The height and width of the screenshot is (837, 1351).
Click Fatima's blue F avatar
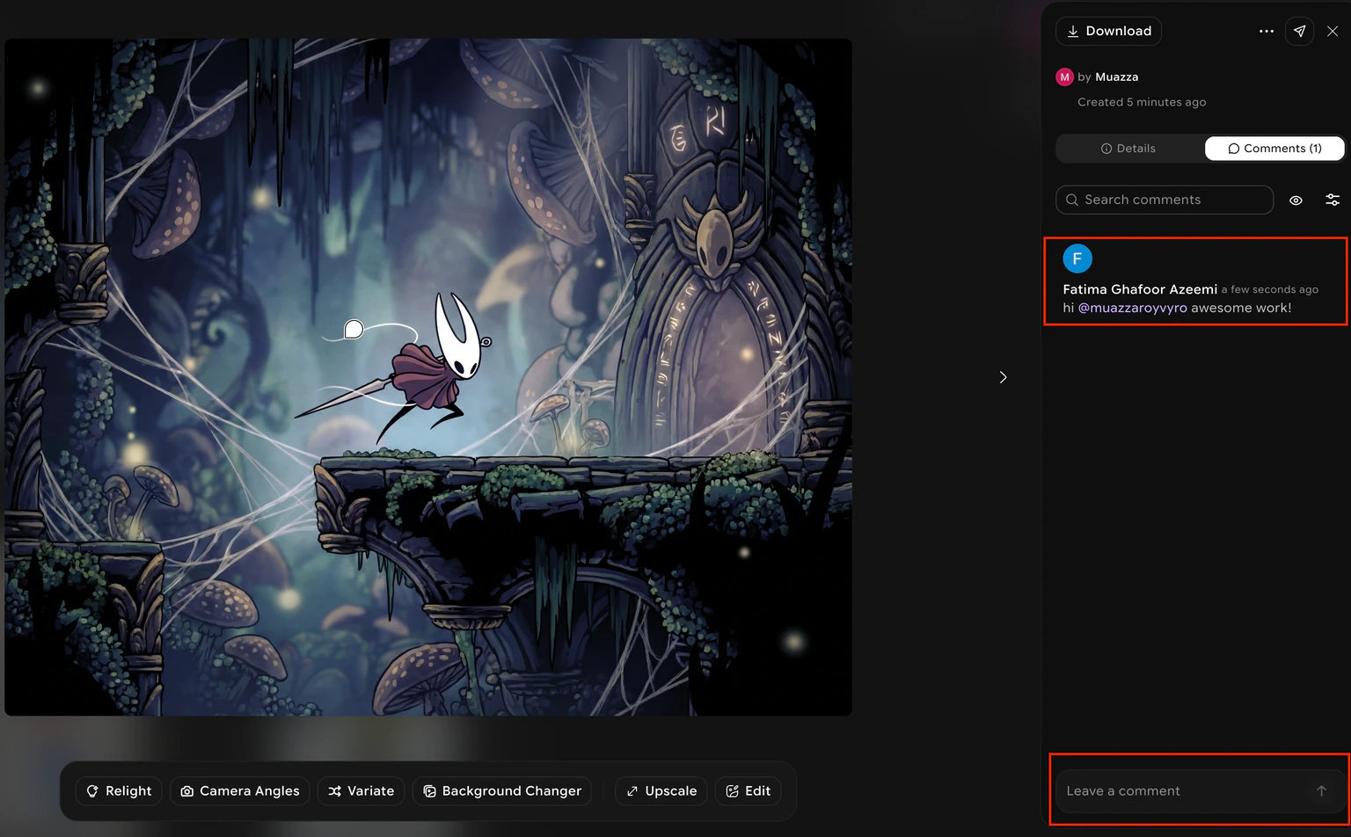(x=1077, y=258)
